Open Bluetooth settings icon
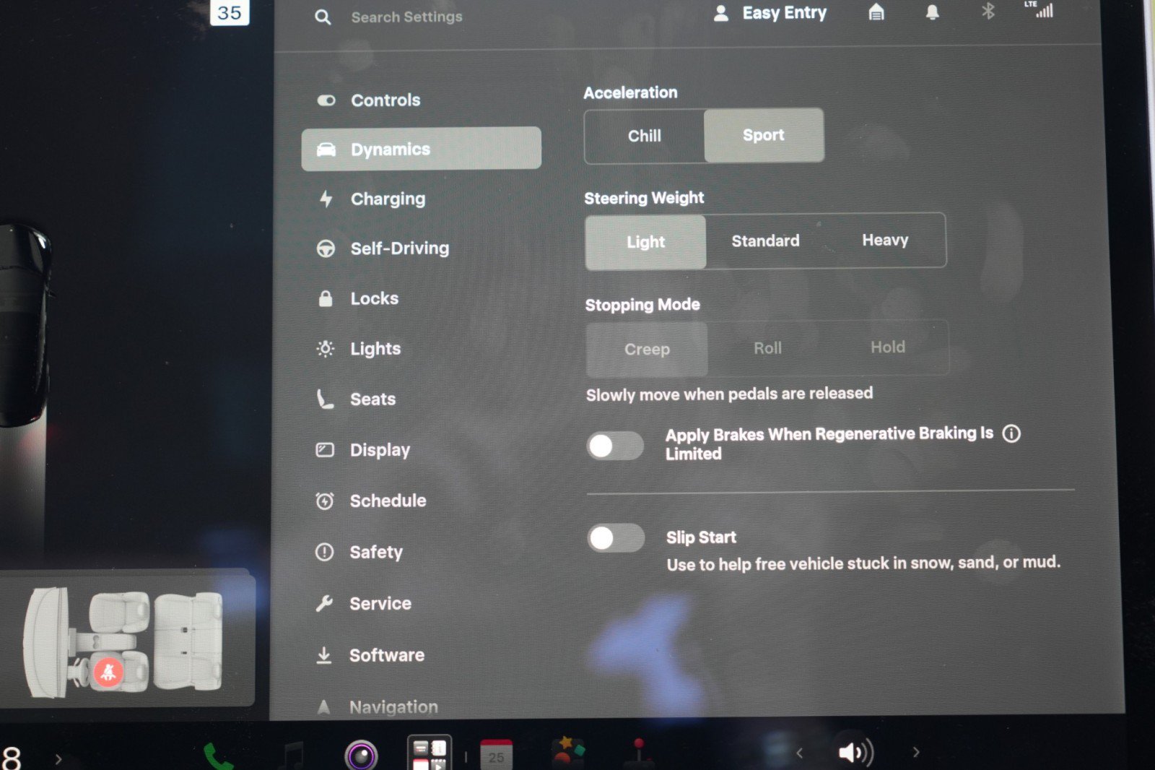This screenshot has height=770, width=1155. 988,11
